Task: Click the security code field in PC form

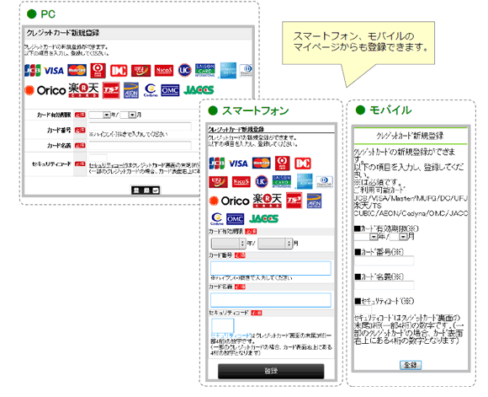Action: [x=98, y=158]
